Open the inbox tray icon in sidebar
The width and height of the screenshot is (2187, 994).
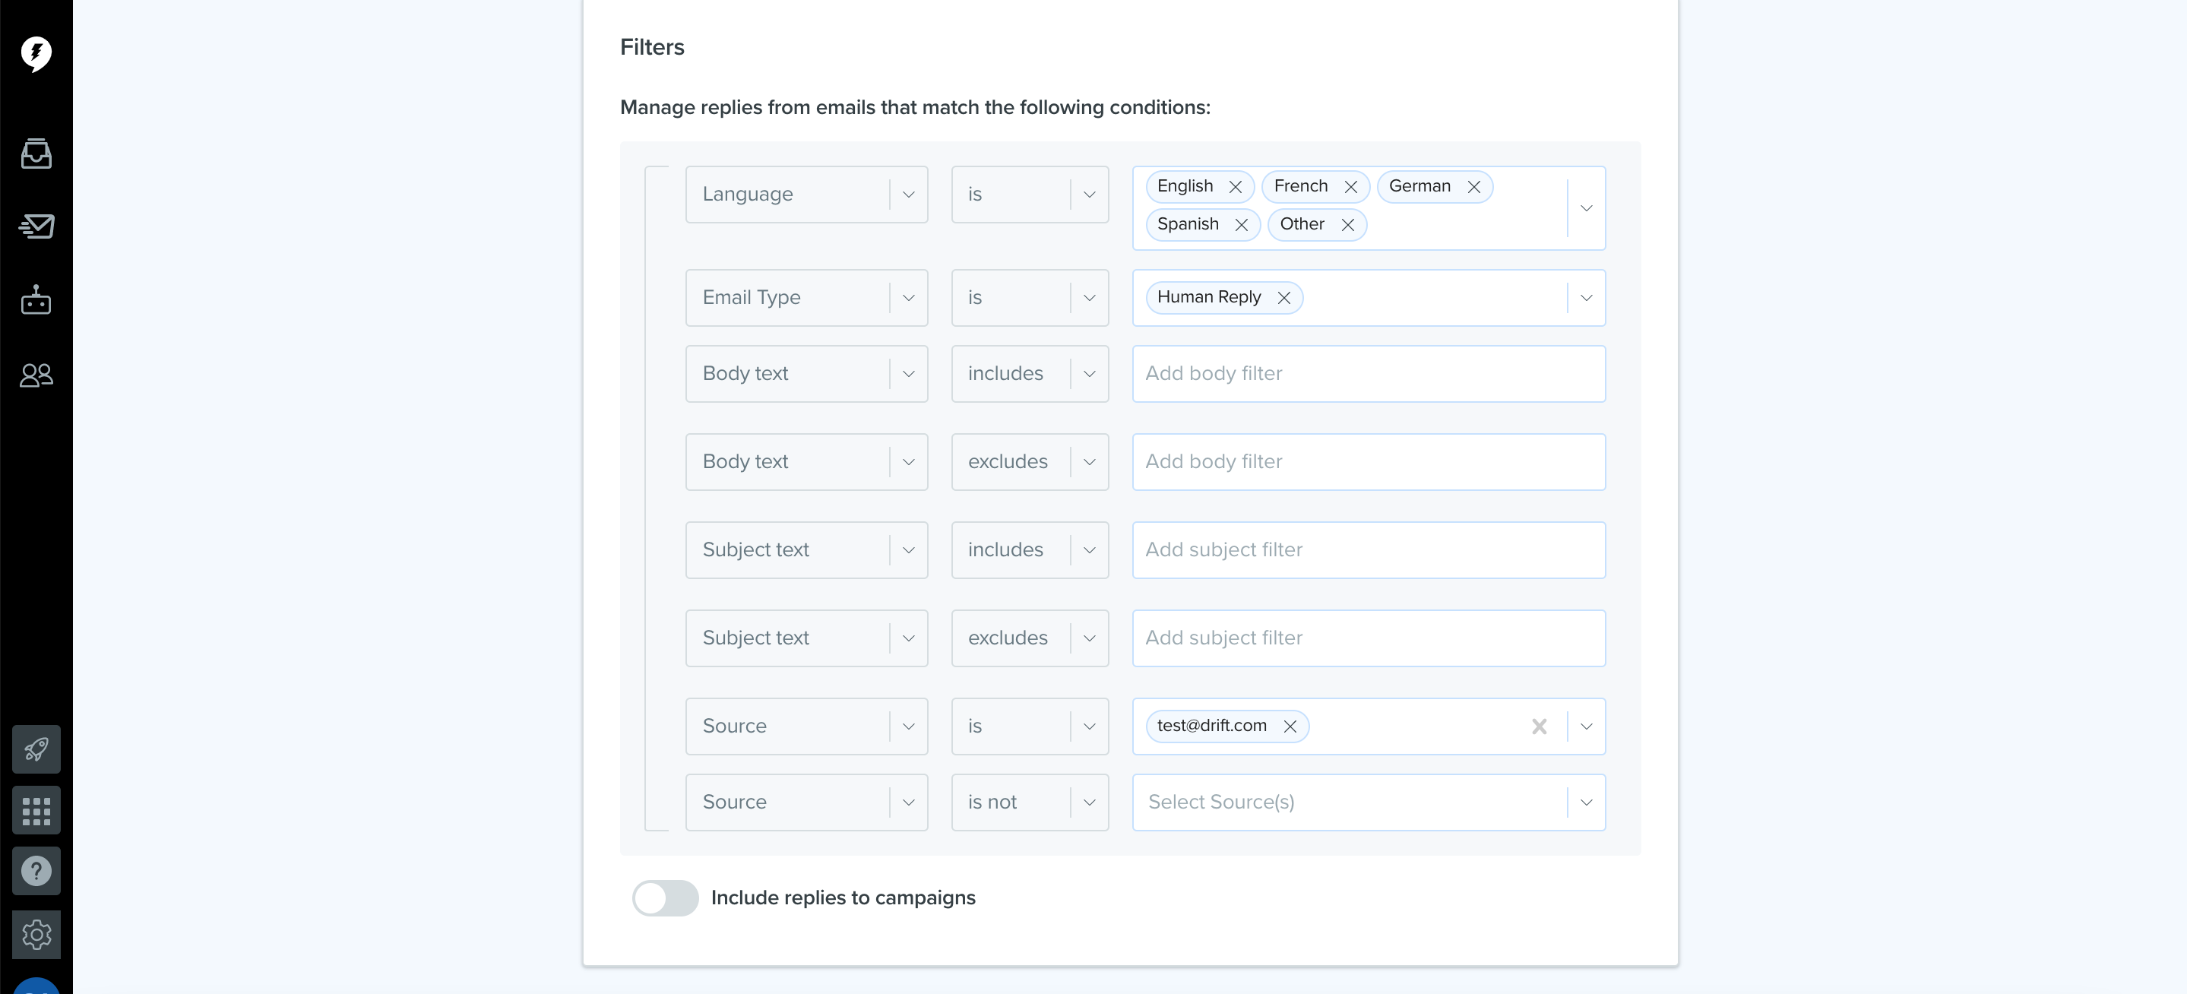[x=36, y=154]
